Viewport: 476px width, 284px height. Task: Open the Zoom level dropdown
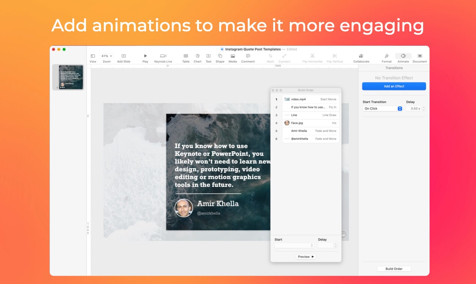coord(106,55)
